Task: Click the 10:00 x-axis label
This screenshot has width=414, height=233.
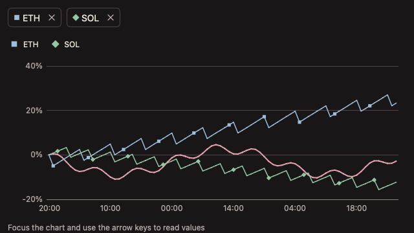Action: tap(110, 208)
